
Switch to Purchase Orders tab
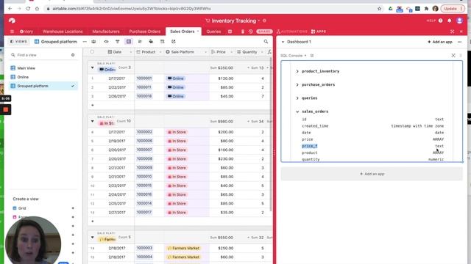[144, 32]
